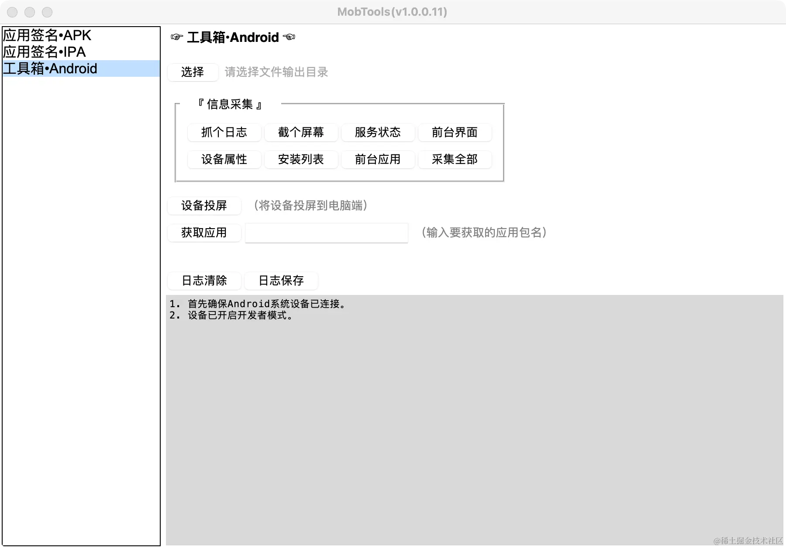Click inside the gray log output area
The width and height of the screenshot is (786, 548).
[x=475, y=420]
